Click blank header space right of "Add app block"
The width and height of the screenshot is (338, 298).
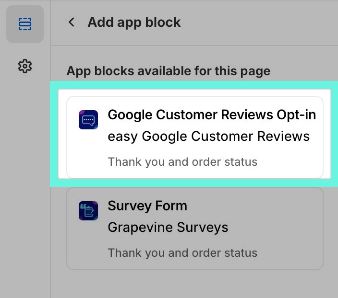pos(259,22)
